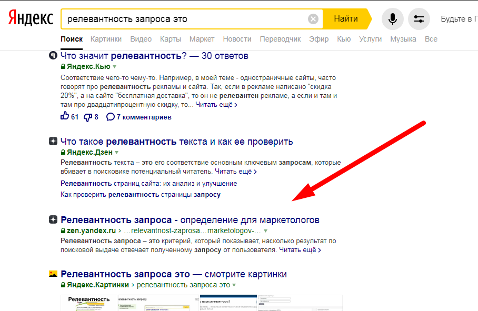This screenshot has height=311, width=478.
Task: Open the Услуги tab
Action: point(371,39)
